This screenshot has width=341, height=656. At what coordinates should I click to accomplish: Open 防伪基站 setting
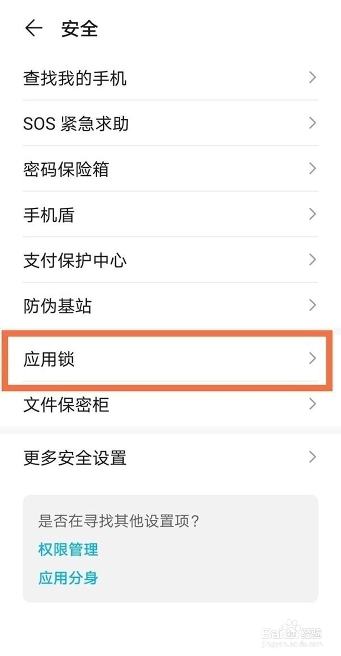[x=170, y=305]
